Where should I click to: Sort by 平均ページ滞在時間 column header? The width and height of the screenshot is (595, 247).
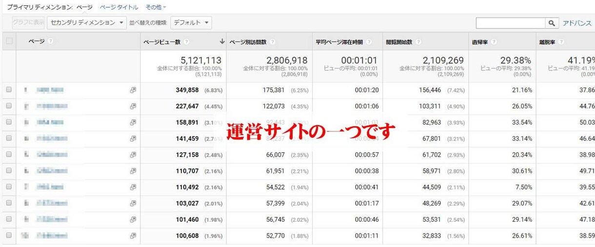339,42
